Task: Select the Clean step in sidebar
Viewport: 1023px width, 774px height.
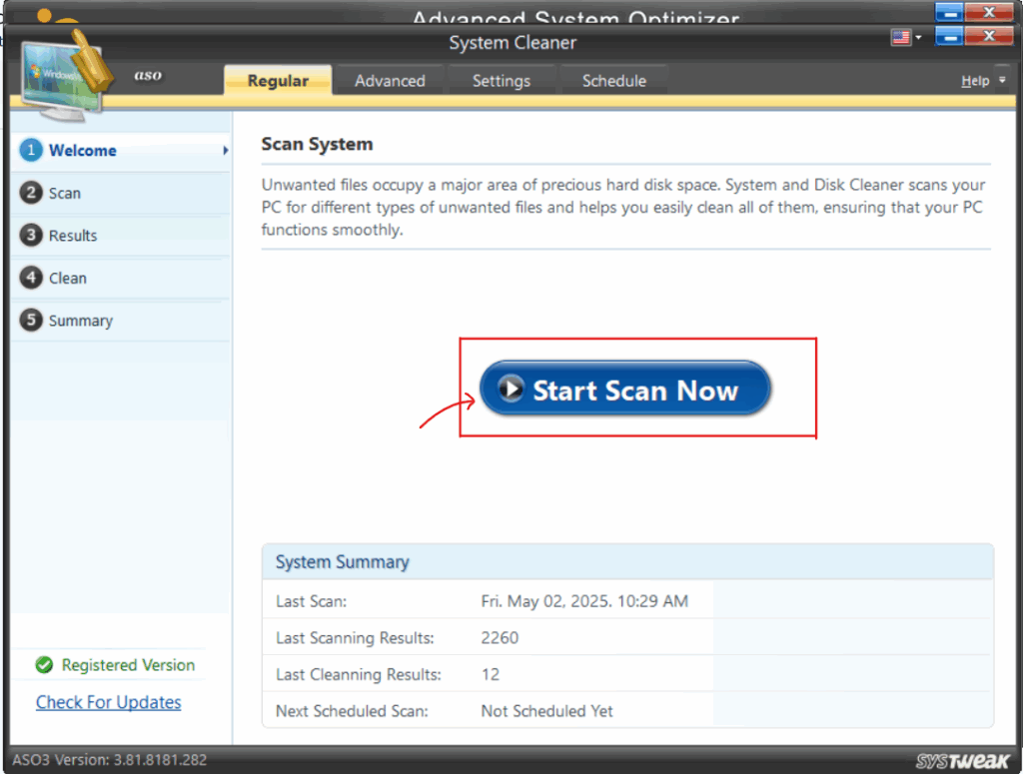Action: 121,278
